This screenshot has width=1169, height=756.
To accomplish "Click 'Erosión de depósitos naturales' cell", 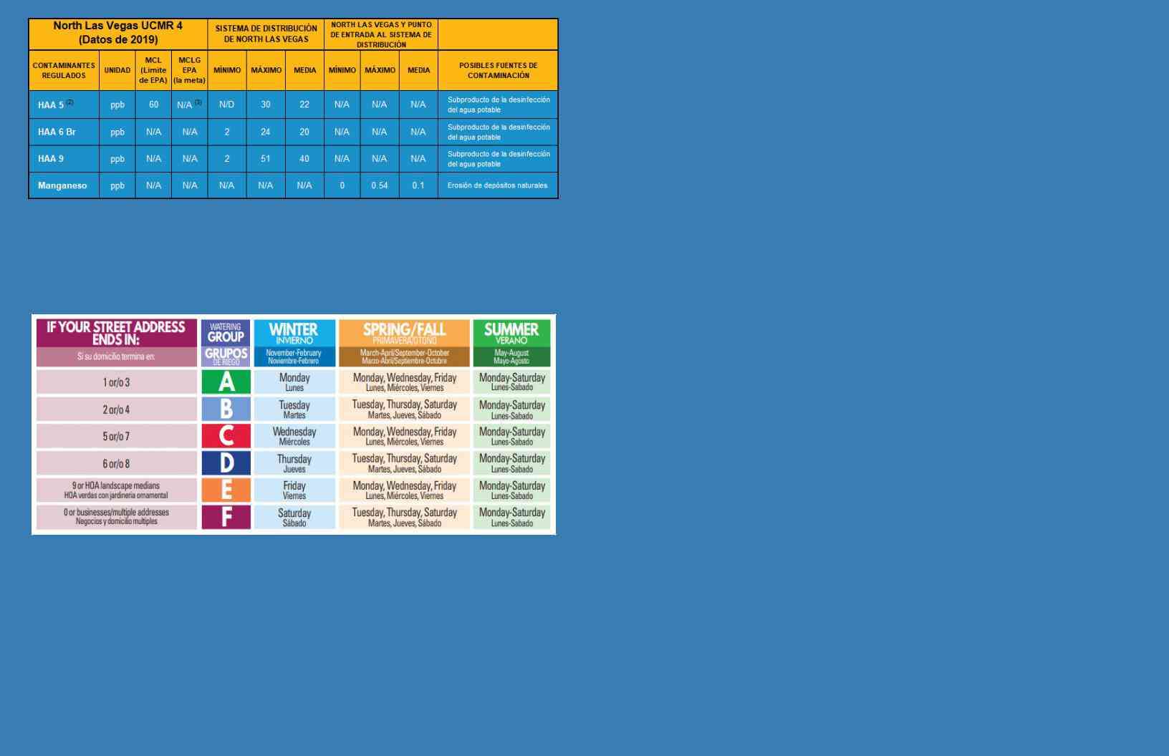I will click(x=499, y=185).
